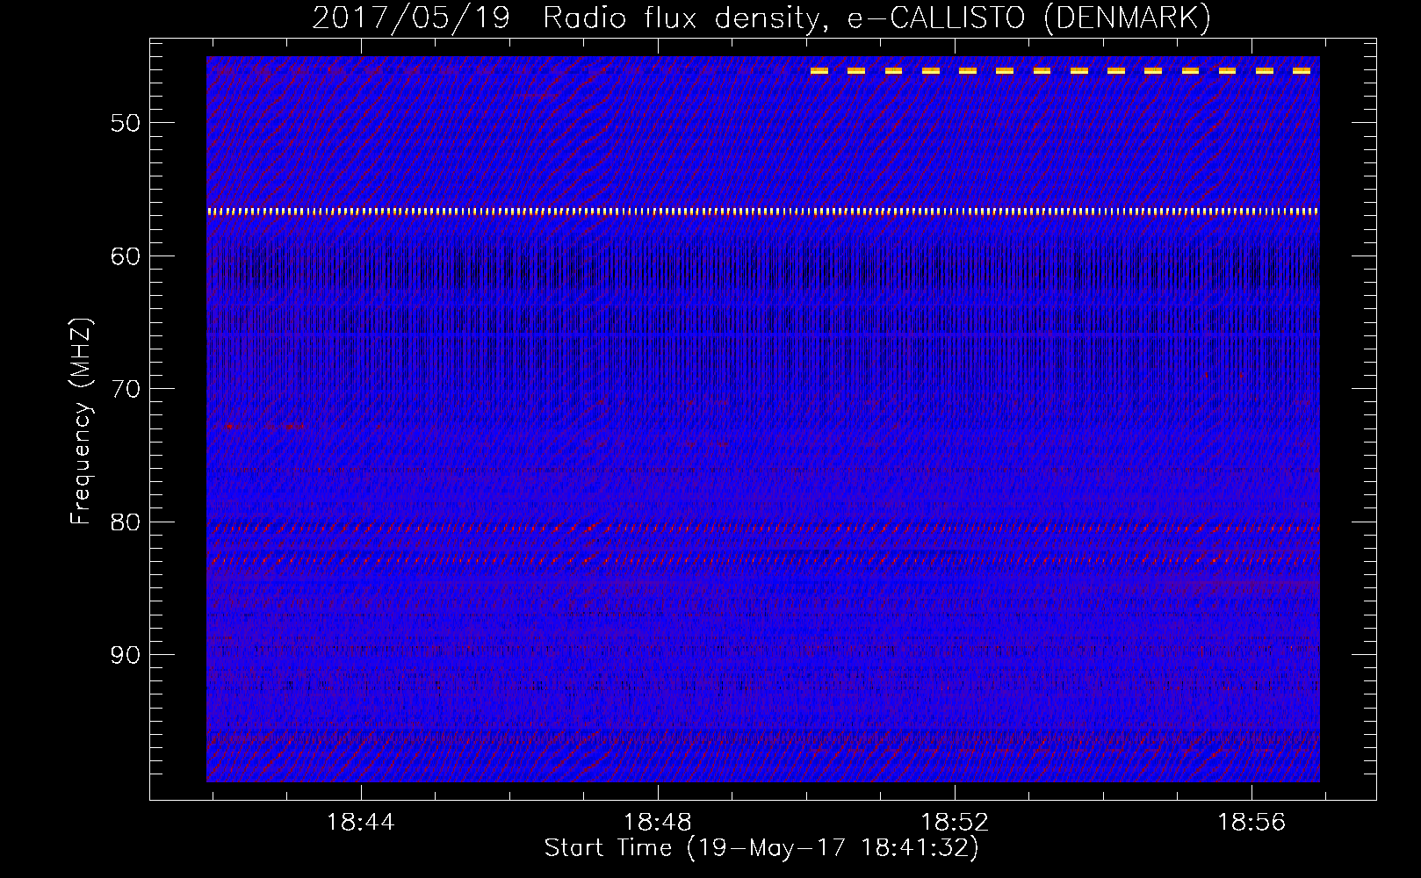Viewport: 1421px width, 878px height.
Task: Click the 70 MHz frequency tick label
Action: click(126, 389)
